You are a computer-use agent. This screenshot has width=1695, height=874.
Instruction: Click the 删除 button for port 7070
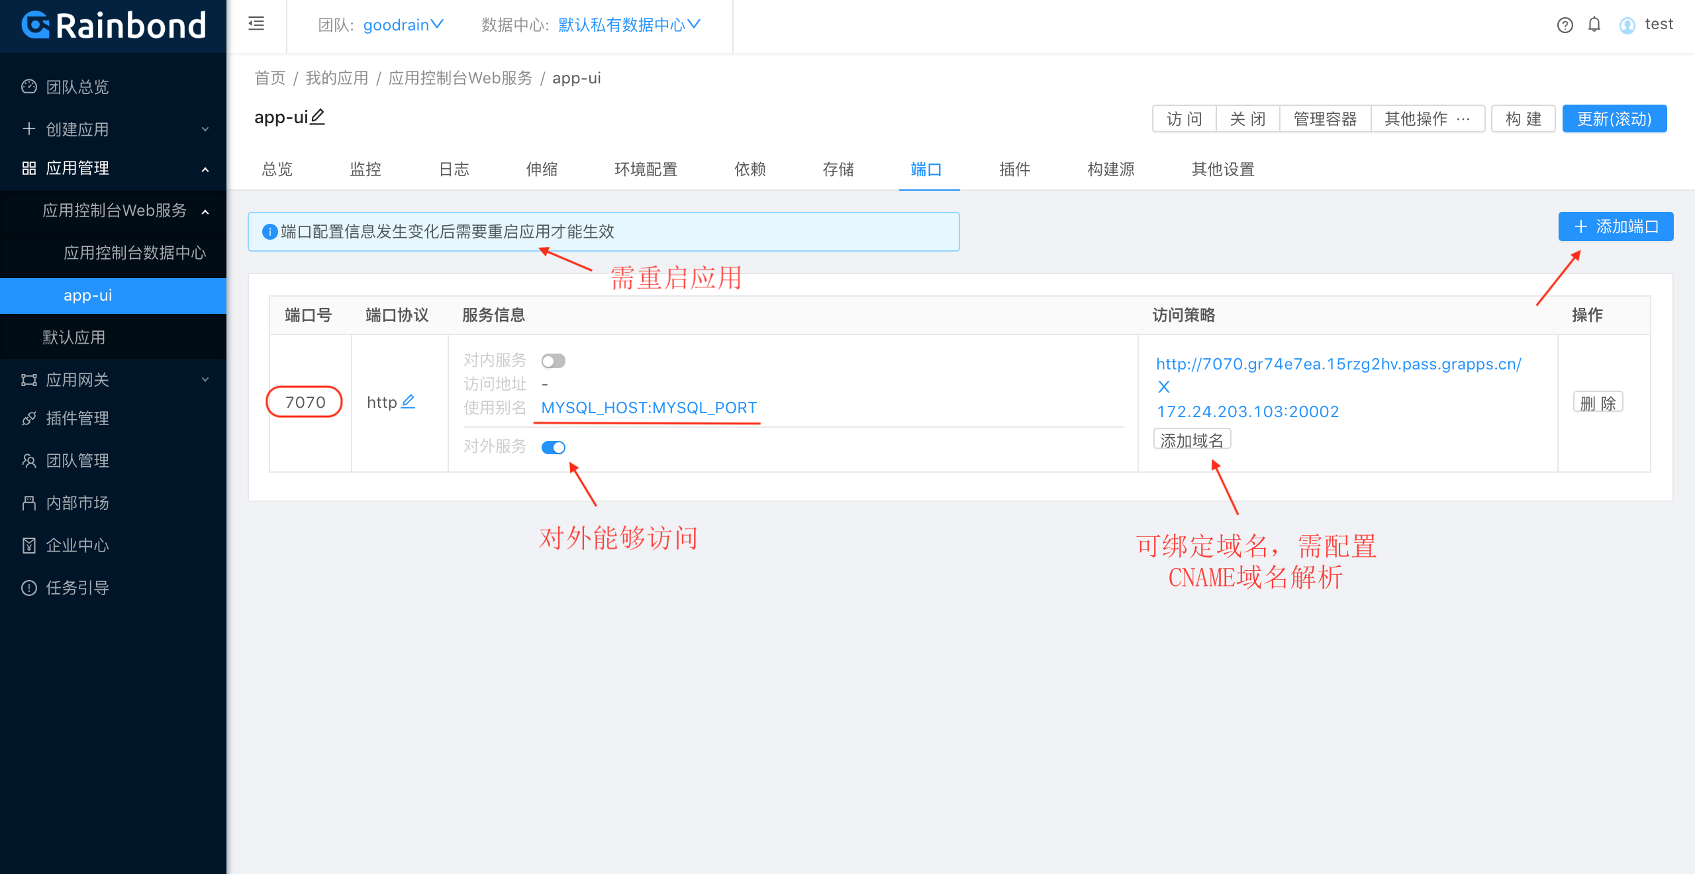1598,403
